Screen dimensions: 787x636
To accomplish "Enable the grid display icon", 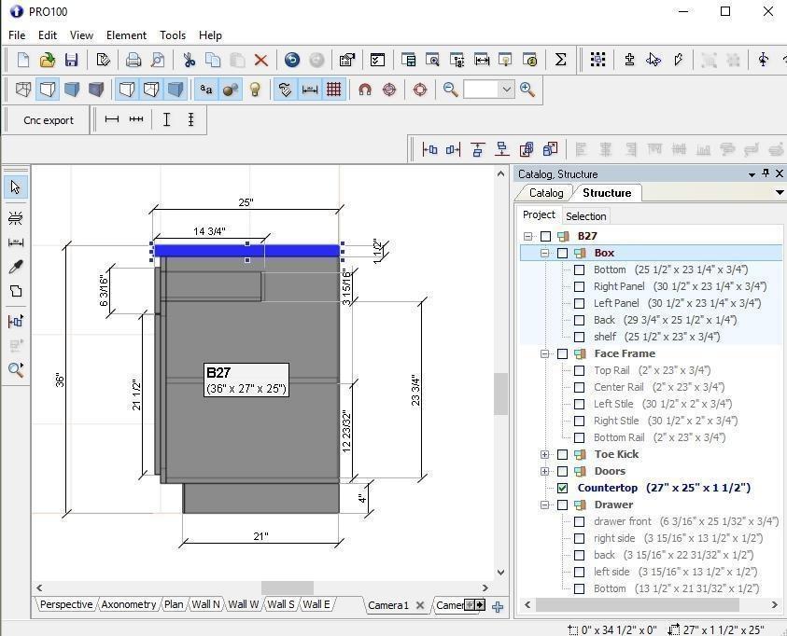I will coord(334,90).
